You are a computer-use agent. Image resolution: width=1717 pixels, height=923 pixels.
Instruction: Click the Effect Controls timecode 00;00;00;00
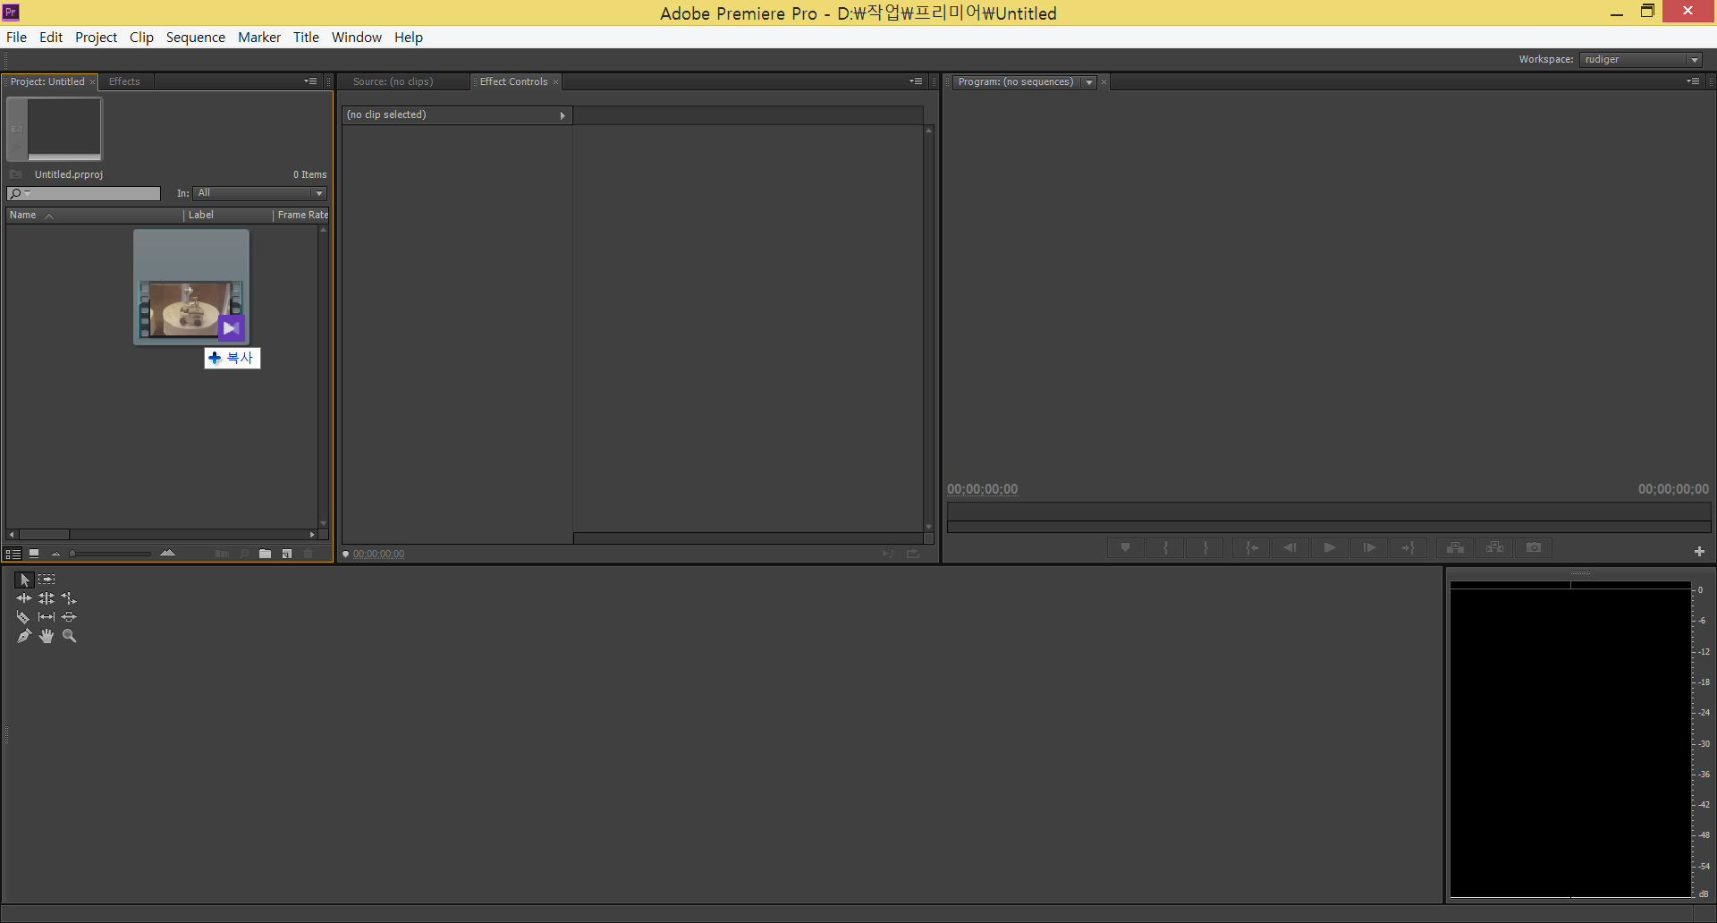[378, 555]
